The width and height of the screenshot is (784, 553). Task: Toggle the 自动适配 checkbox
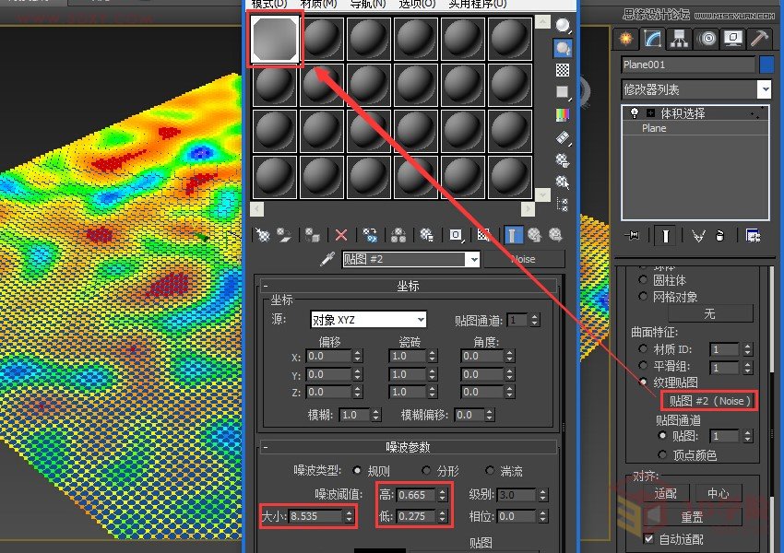[x=649, y=538]
